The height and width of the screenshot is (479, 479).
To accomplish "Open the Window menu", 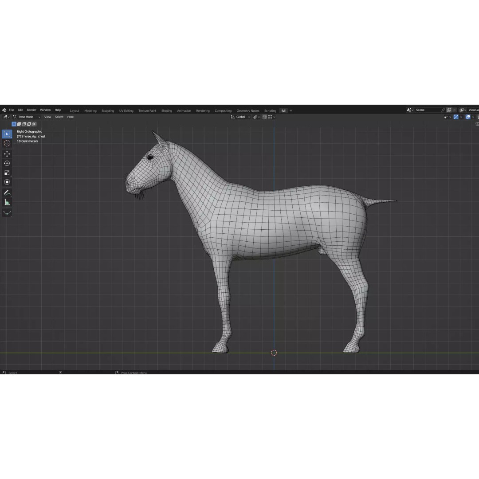I will pos(45,110).
